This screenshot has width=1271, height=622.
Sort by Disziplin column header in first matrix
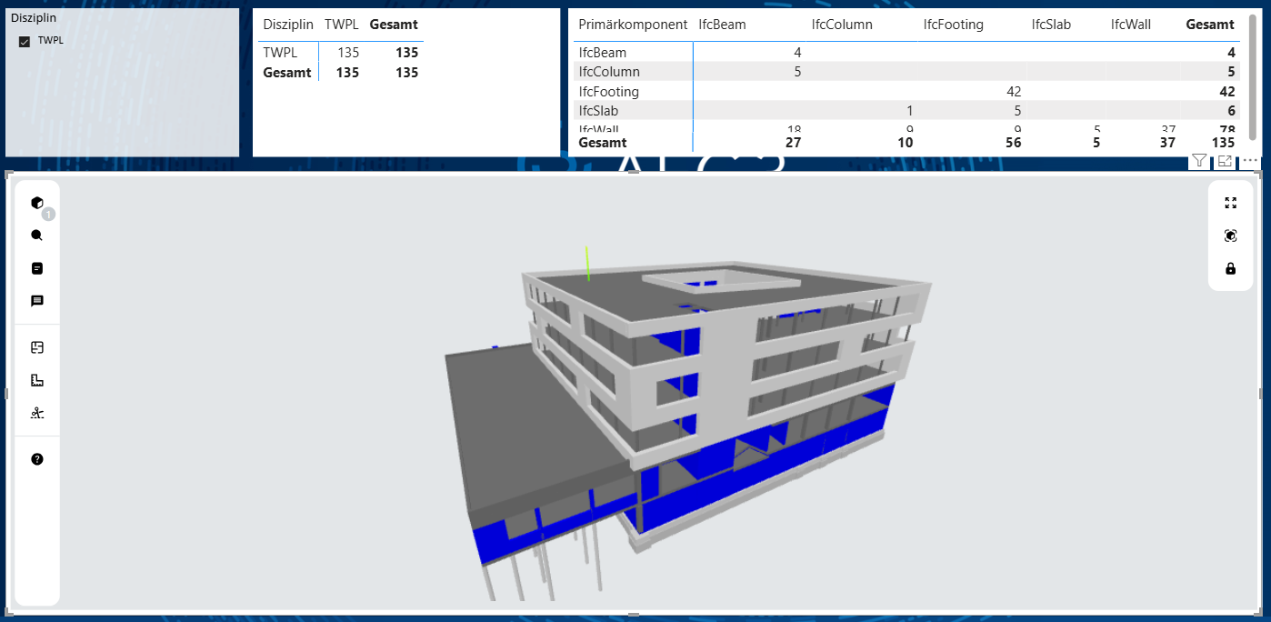288,25
